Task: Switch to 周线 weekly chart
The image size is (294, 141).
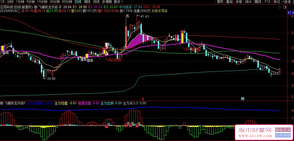Action: pos(87,2)
